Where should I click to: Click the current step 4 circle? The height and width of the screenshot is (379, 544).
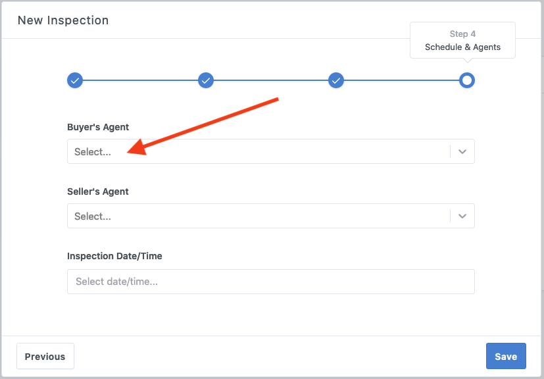coord(467,80)
